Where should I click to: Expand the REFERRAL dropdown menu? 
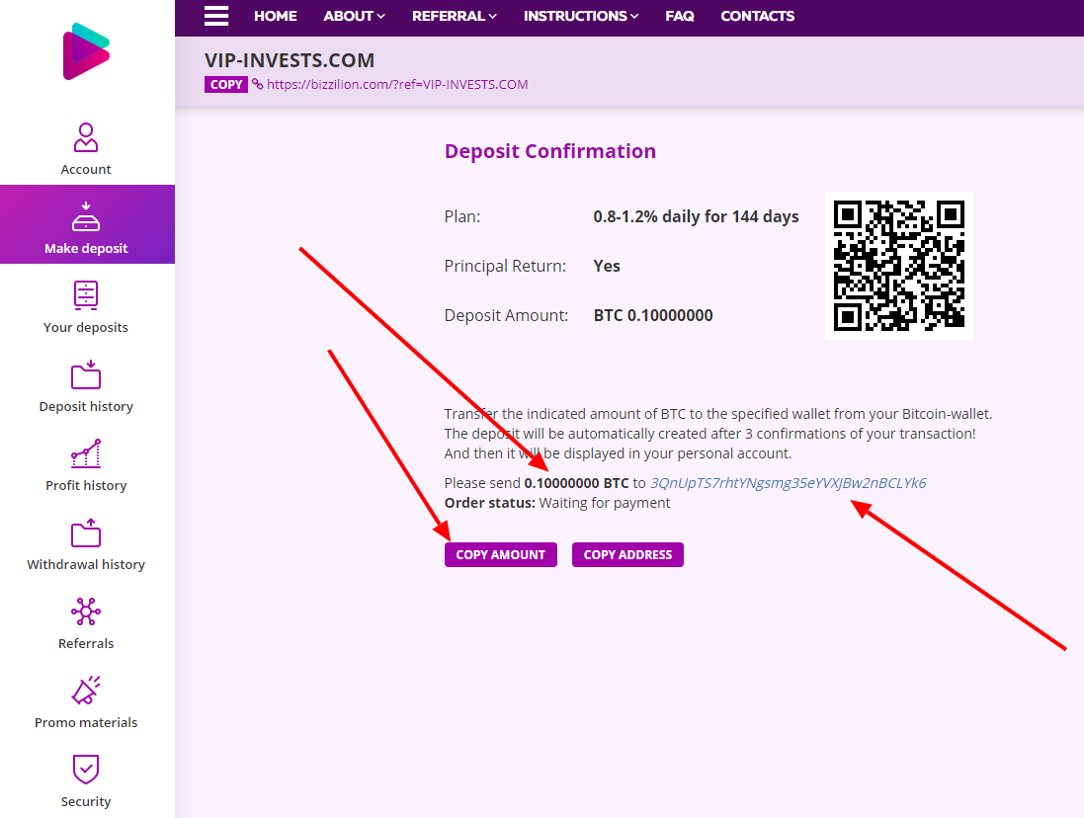tap(454, 16)
